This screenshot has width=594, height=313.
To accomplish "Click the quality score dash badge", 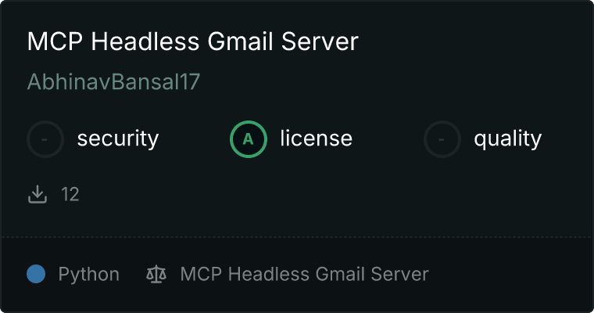I will tap(442, 139).
